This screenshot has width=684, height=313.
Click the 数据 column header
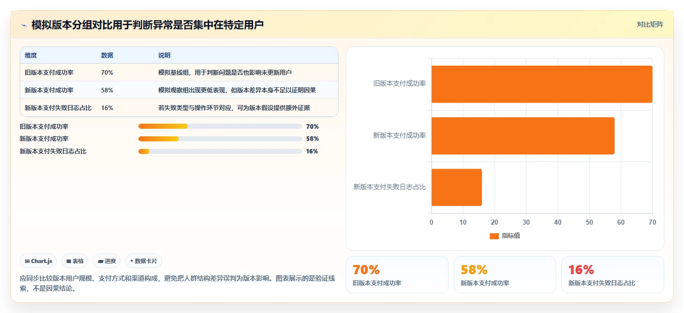pos(107,56)
